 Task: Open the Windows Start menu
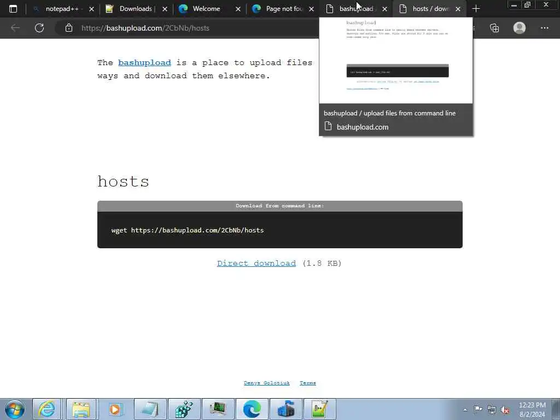pos(15,409)
